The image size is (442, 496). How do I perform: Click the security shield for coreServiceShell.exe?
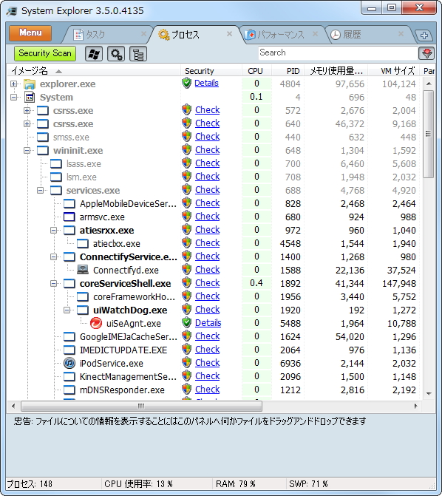187,283
